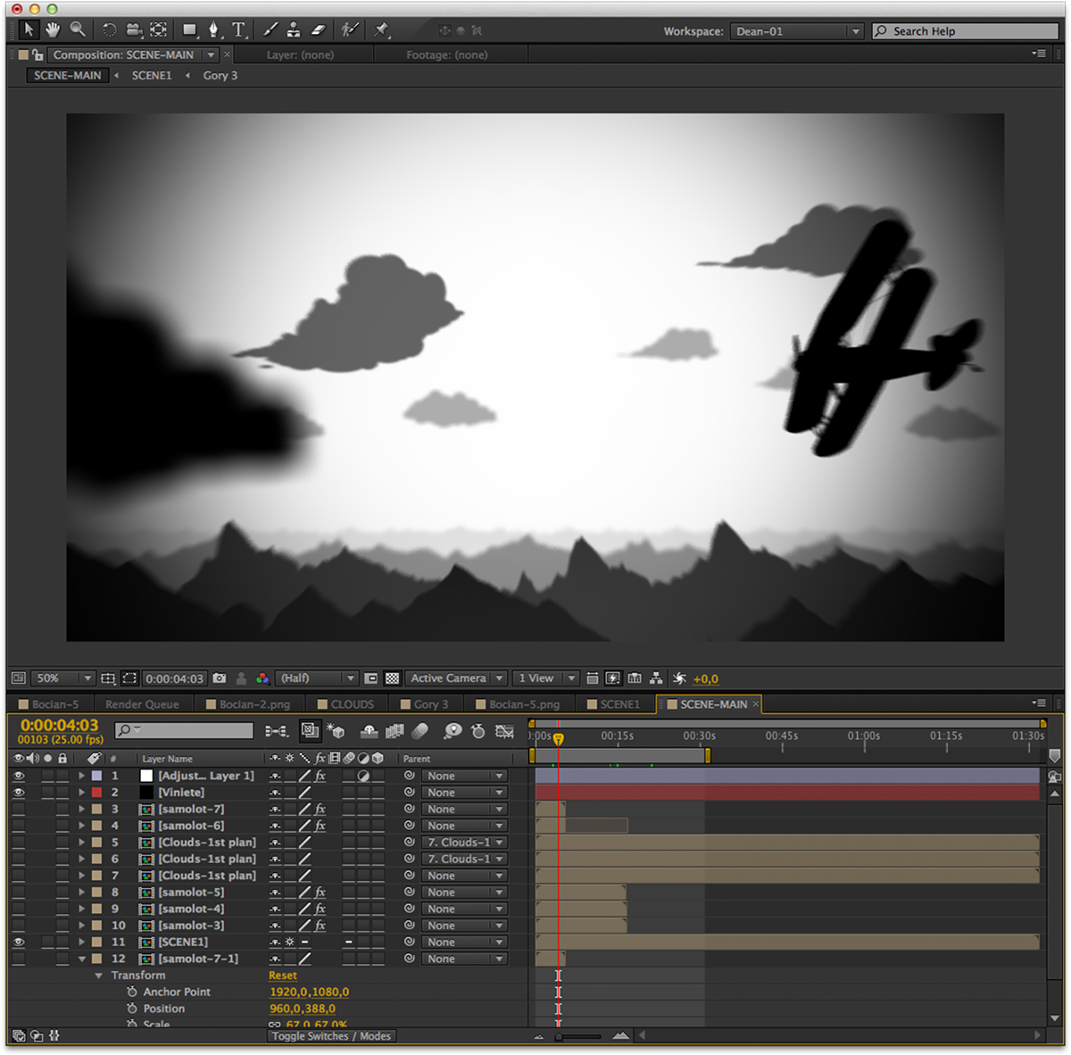Toggle collapse transformations on SCENE1 layer
The height and width of the screenshot is (1055, 1071).
click(x=289, y=942)
